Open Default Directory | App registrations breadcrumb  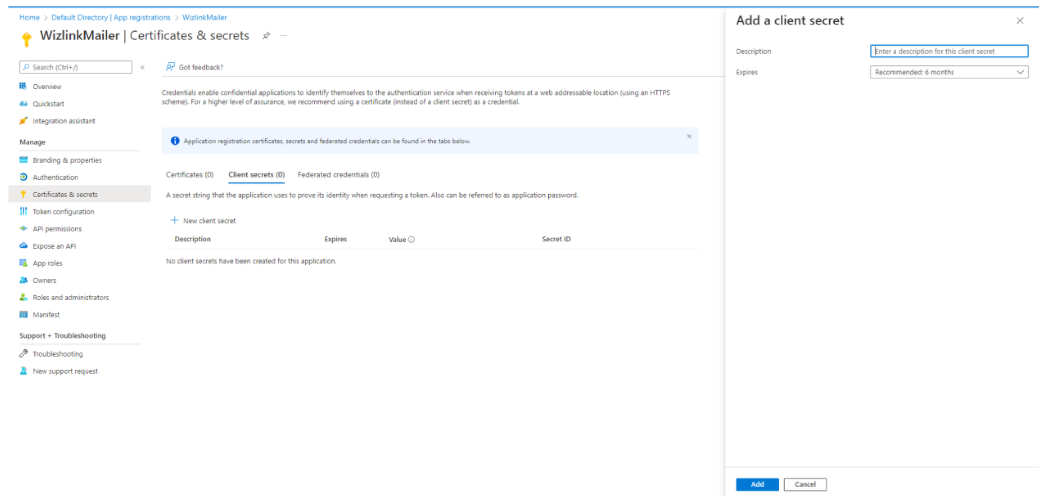tap(111, 17)
